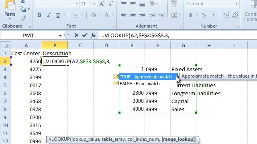This screenshot has height=144, width=257.
Task: Apply the Font Color letter A
Action: click(x=107, y=15)
